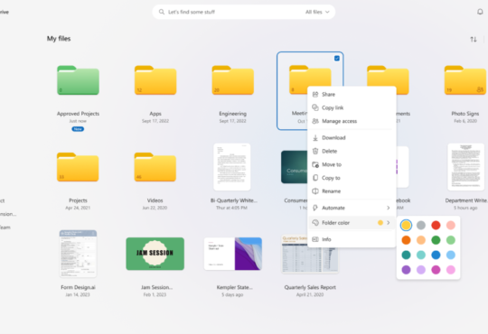Open the Quarterly Sales Report thumbnail
Screen dimensions: 488x334
coord(310,255)
